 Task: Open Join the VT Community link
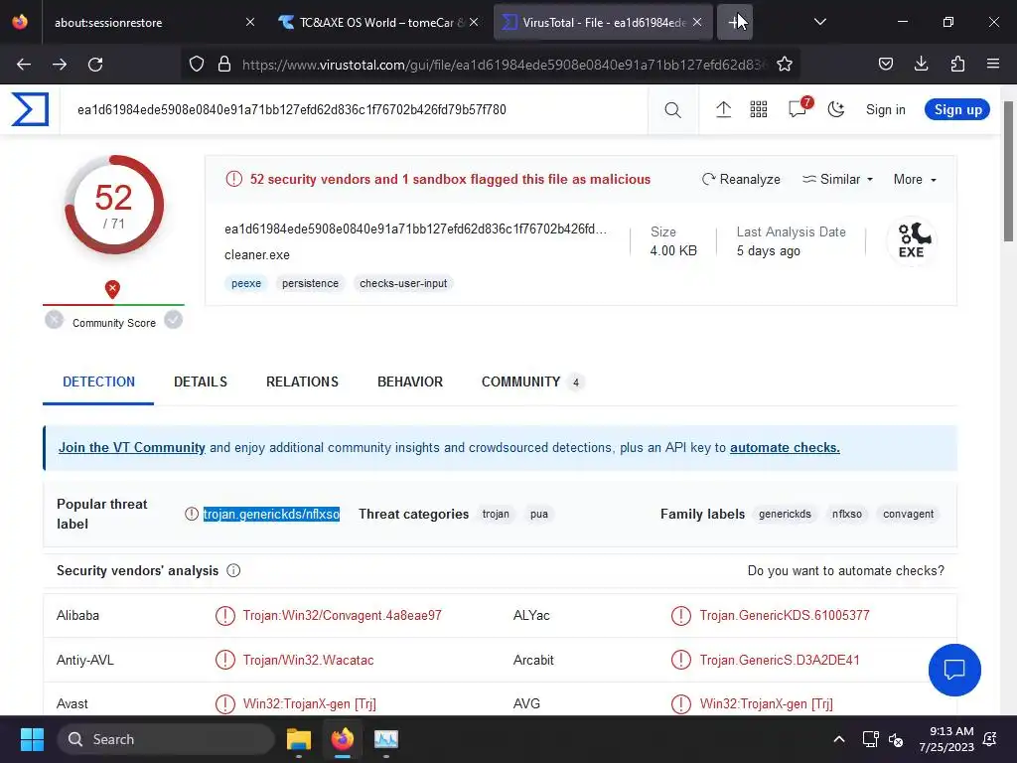(132, 448)
